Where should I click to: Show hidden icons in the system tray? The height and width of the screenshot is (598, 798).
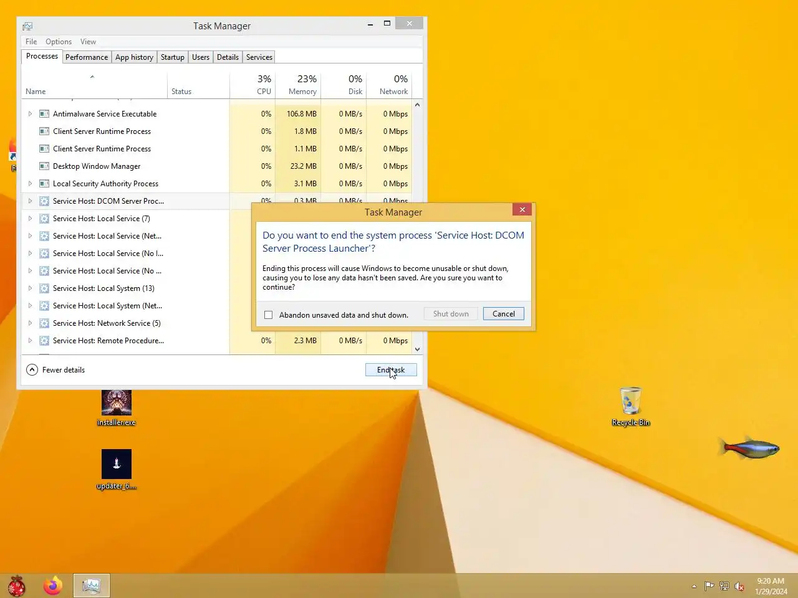tap(694, 586)
